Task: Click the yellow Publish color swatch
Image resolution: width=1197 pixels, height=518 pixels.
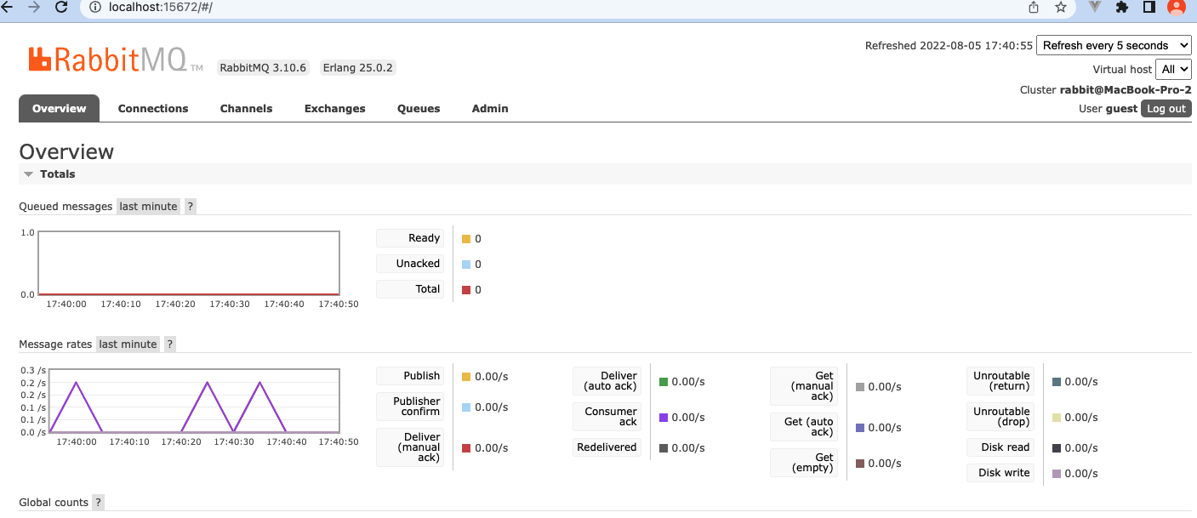Action: tap(466, 377)
